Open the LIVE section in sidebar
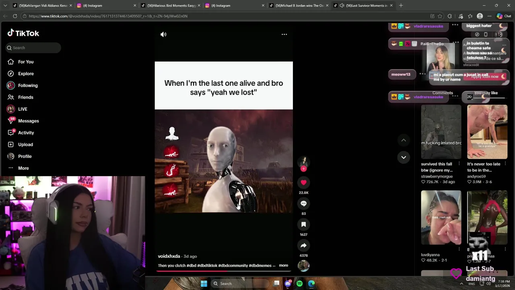515x290 pixels. pyautogui.click(x=23, y=109)
